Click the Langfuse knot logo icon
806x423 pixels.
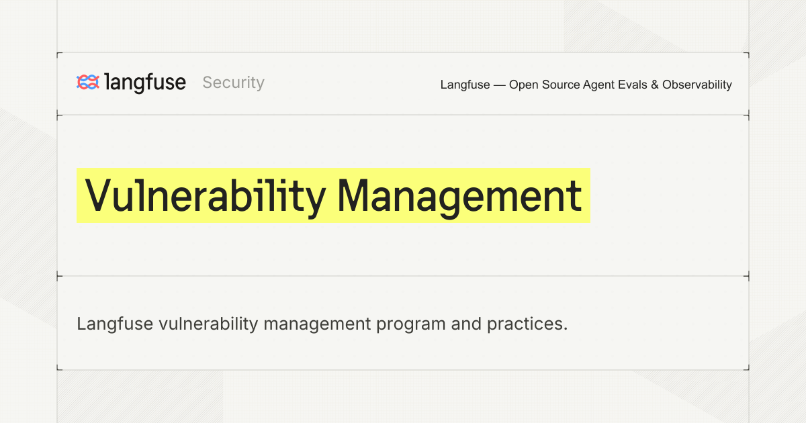tap(88, 83)
